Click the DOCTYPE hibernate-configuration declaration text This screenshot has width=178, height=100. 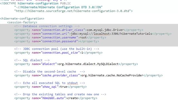pyautogui.click(x=35, y=3)
